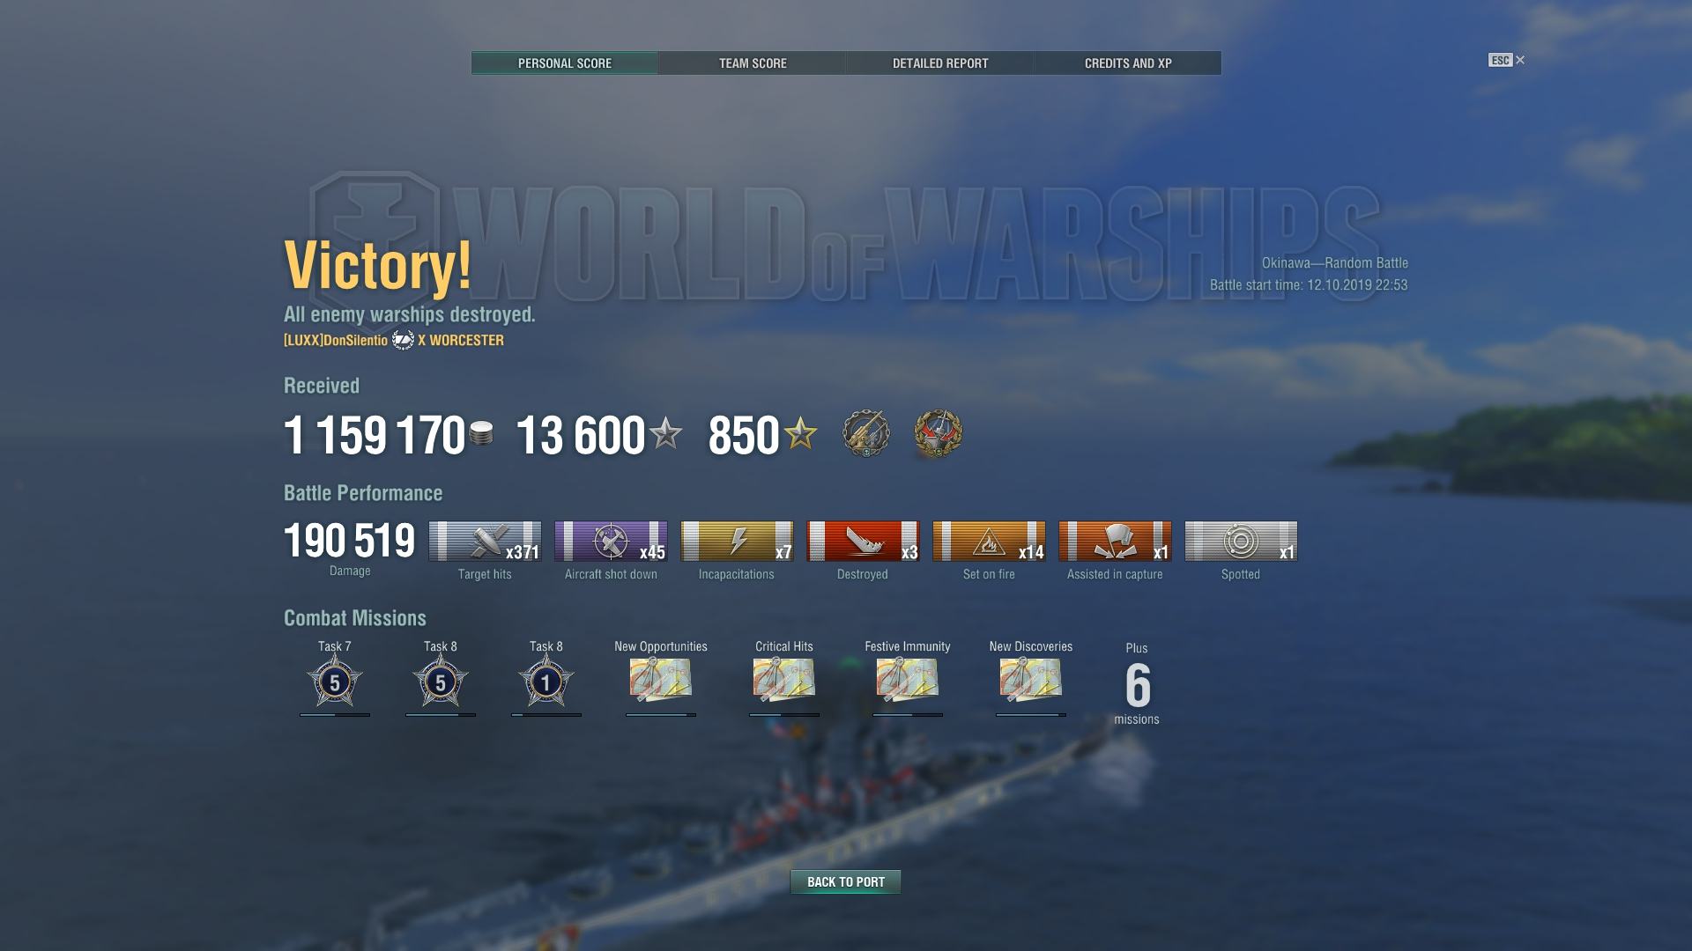1692x951 pixels.
Task: Switch to the Team Score tab
Action: (x=753, y=63)
